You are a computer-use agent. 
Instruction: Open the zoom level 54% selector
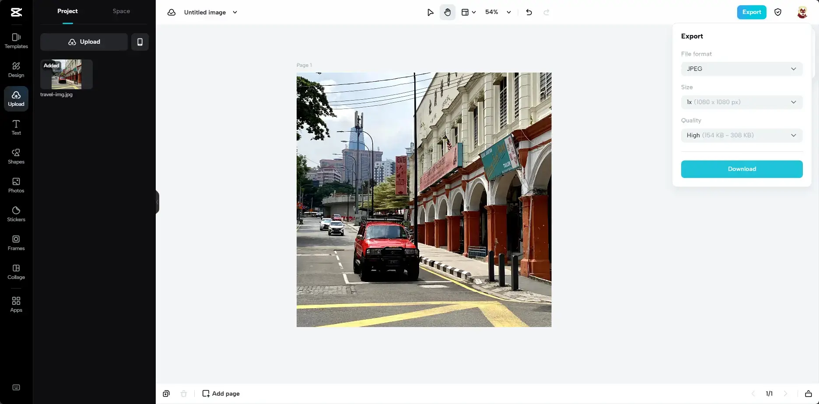[x=497, y=12]
